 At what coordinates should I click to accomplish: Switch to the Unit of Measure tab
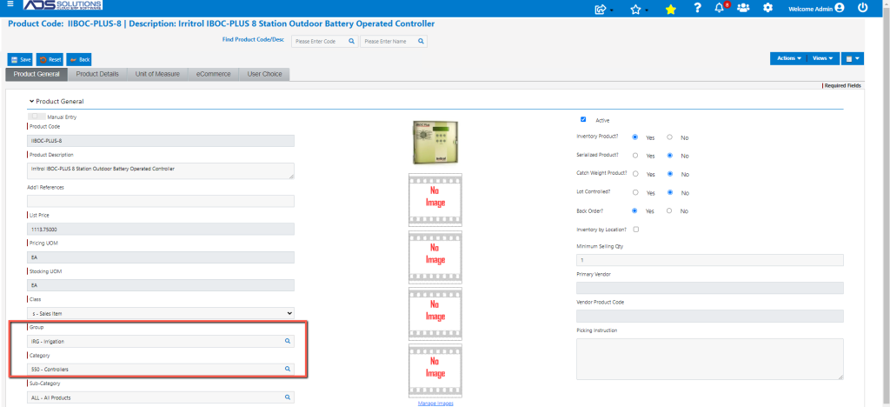157,74
